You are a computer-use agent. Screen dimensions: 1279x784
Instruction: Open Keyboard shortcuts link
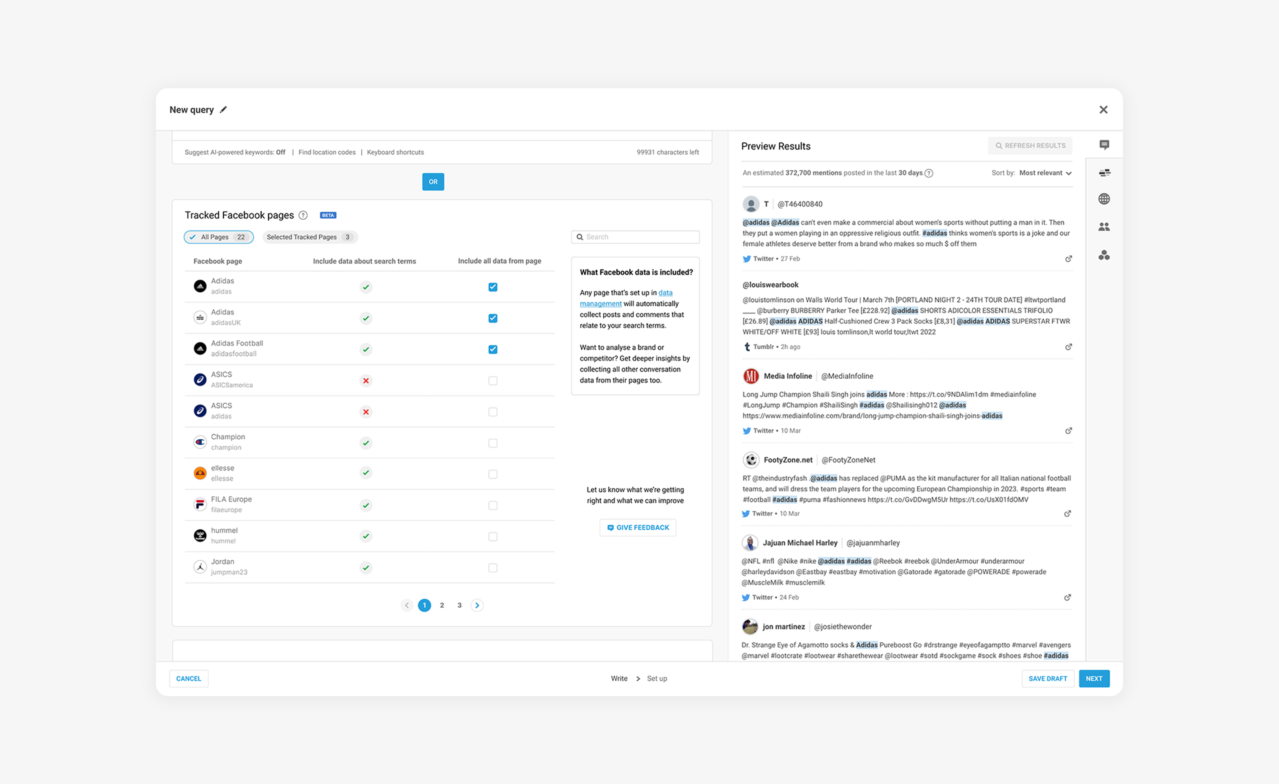395,152
